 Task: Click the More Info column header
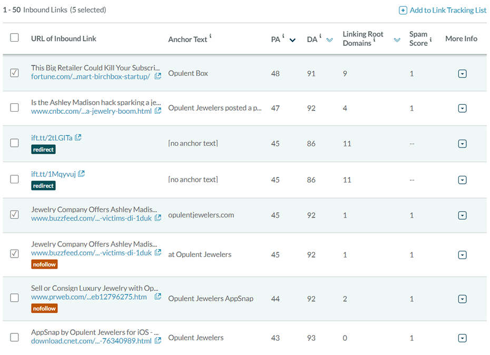point(461,38)
